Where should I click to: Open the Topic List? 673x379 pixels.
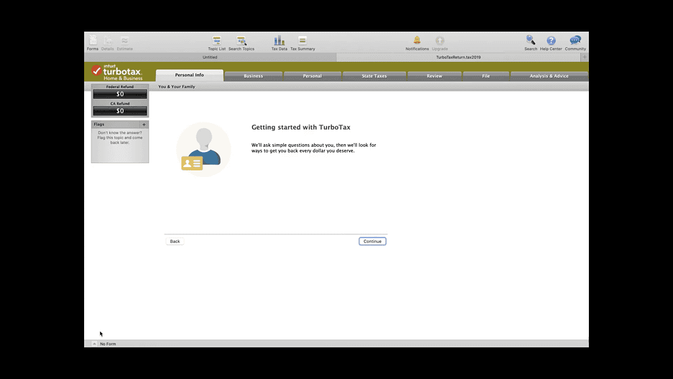point(216,43)
